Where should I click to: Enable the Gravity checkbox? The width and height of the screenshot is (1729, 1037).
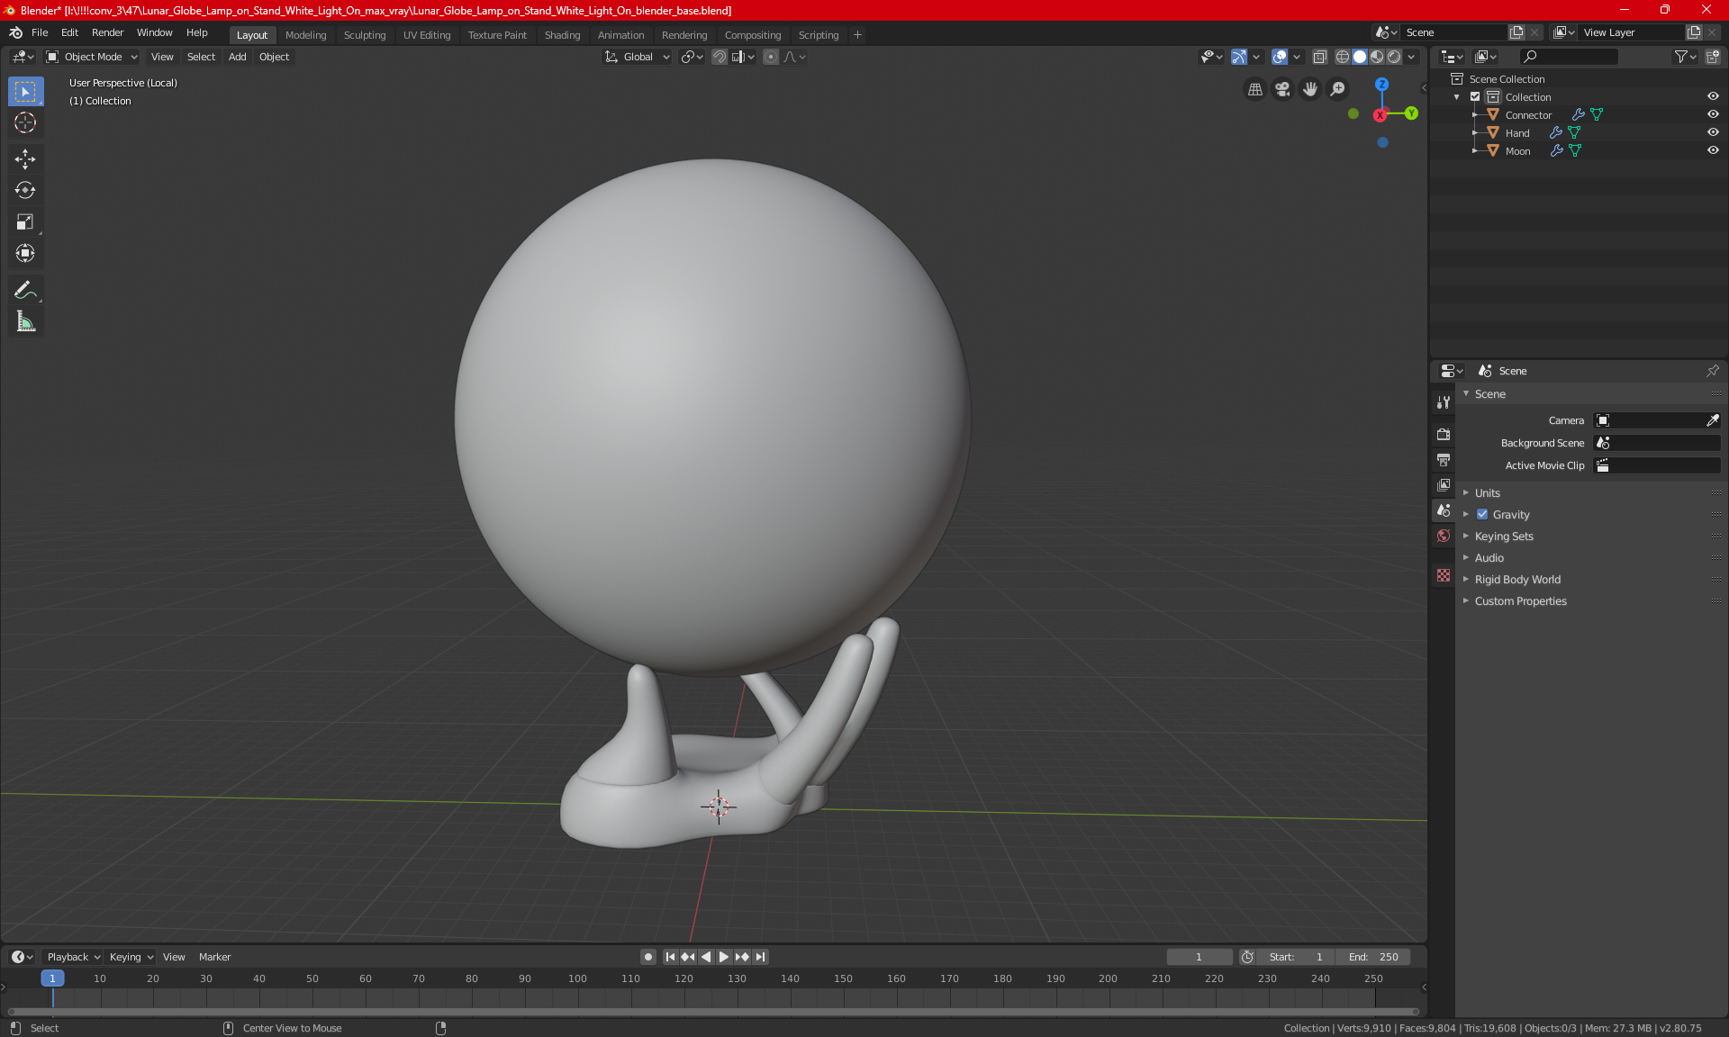(x=1482, y=515)
